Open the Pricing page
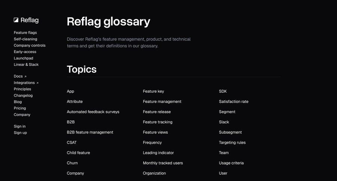 click(20, 108)
